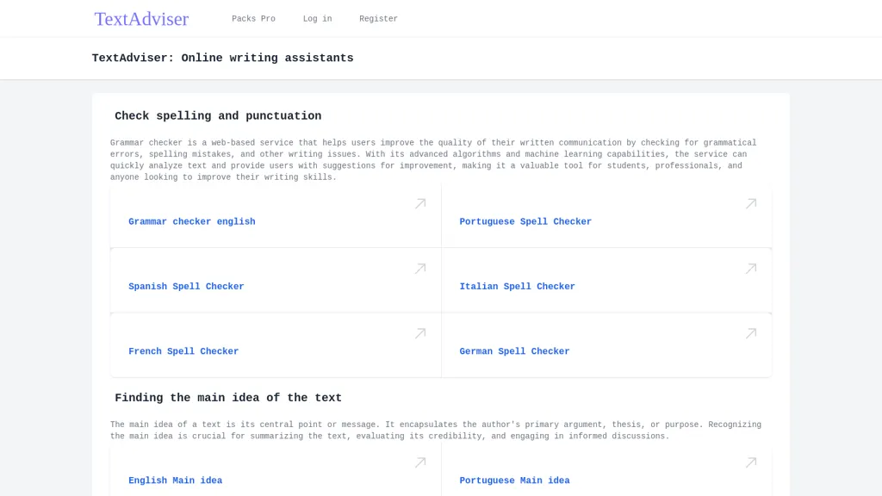Click arrow icon on Spanish Spell Checker card

pyautogui.click(x=420, y=269)
